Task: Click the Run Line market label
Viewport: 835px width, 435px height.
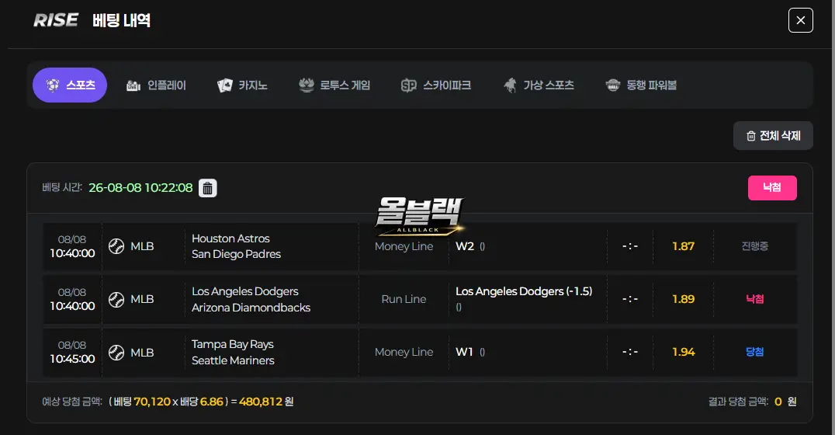Action: coord(404,299)
